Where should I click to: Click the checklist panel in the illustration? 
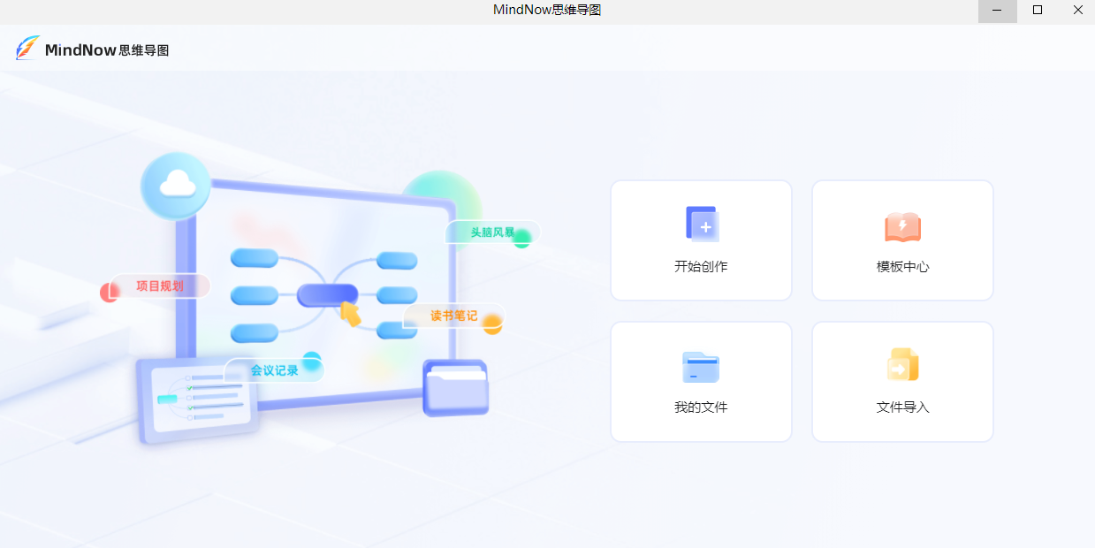point(202,400)
